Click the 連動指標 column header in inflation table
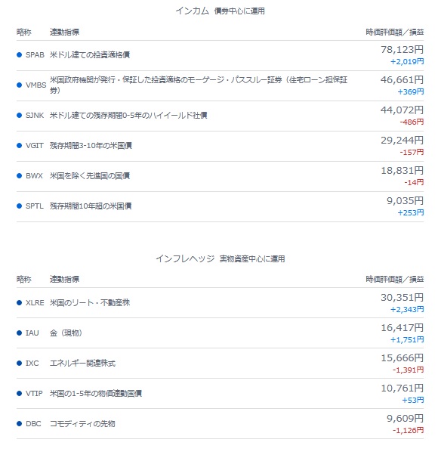The image size is (438, 458). tap(64, 279)
